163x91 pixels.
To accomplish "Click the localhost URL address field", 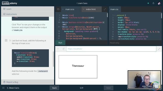I will coord(111,49).
